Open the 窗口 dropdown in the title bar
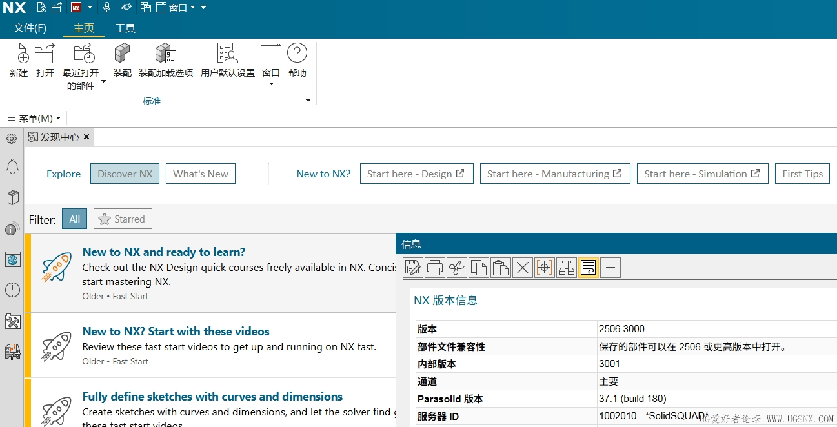Image resolution: width=837 pixels, height=427 pixels. (x=176, y=8)
